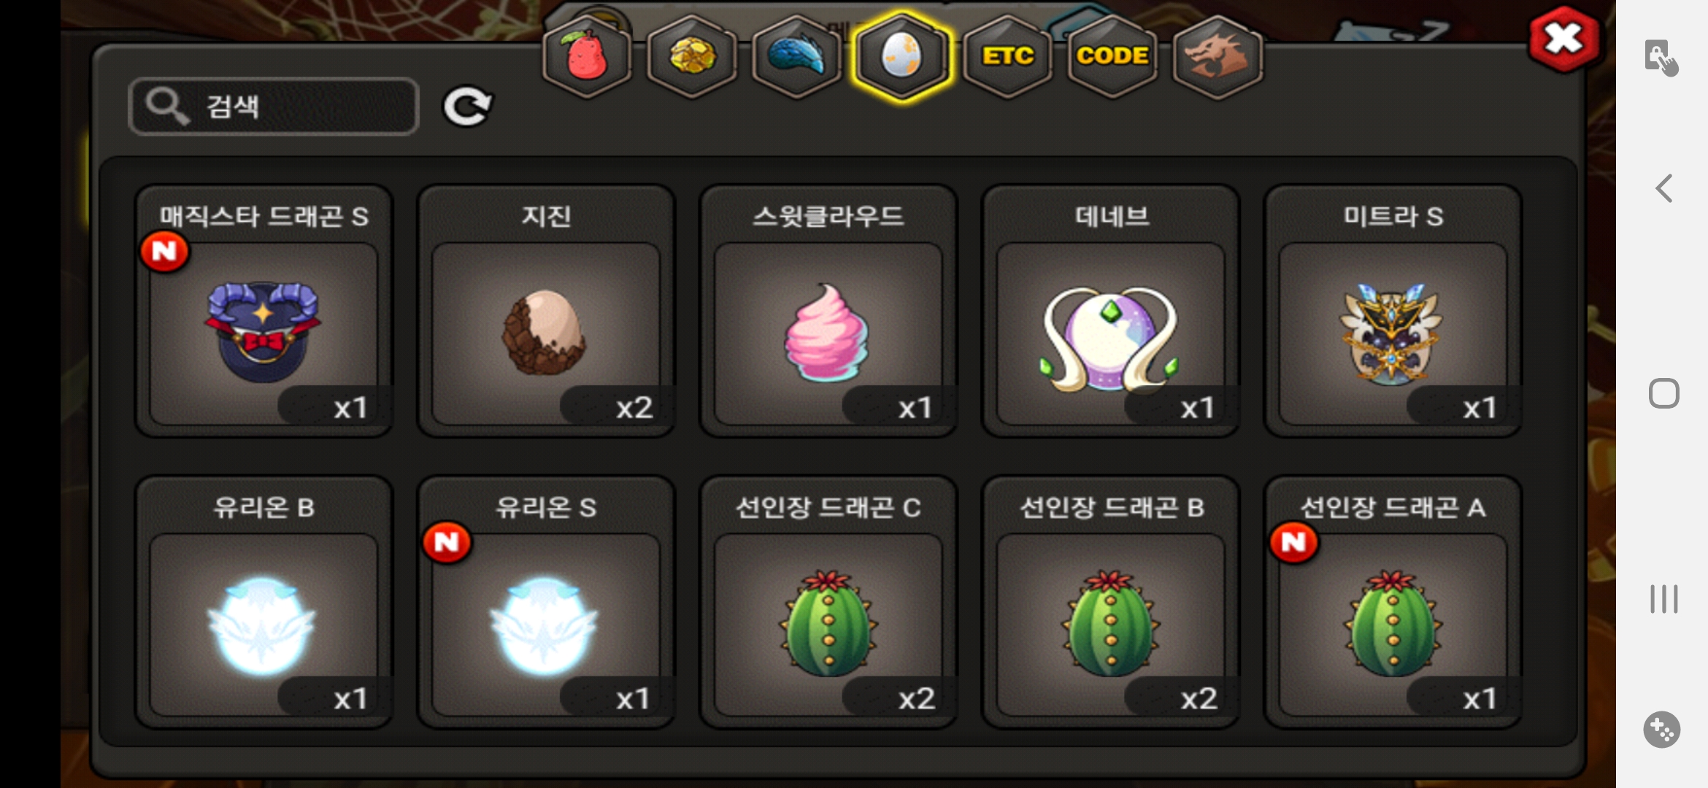Tap the Android back chevron

[x=1664, y=188]
